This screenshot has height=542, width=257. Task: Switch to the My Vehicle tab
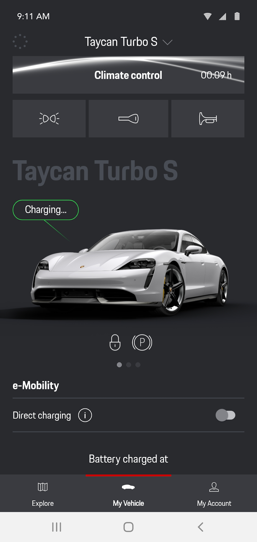[128, 494]
